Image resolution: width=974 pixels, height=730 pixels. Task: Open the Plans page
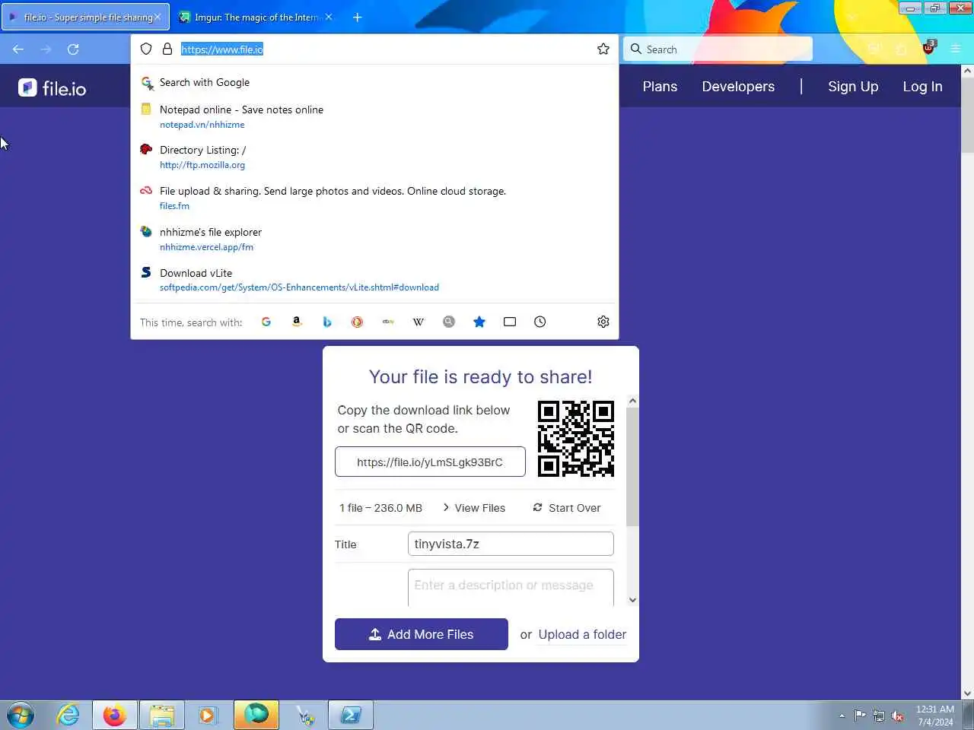pos(660,87)
